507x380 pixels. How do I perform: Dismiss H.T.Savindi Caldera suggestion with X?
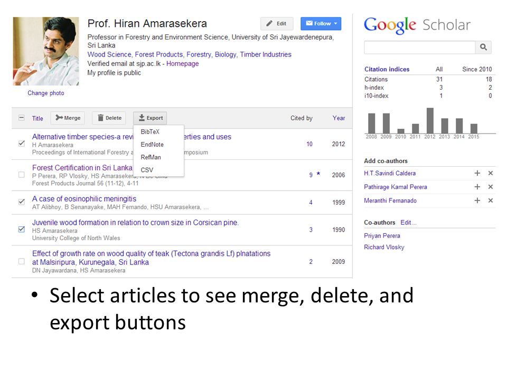pyautogui.click(x=491, y=173)
